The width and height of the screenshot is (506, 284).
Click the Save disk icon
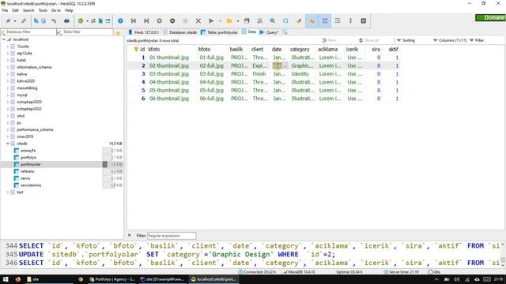point(247,21)
